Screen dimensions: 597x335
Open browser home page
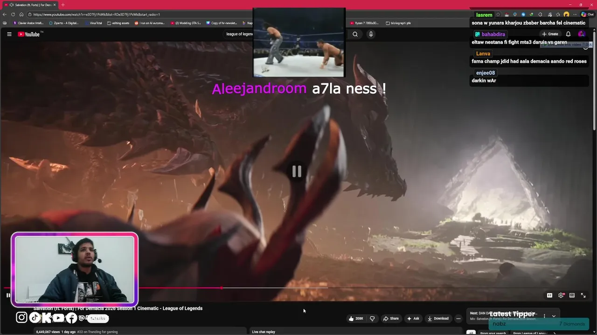[21, 14]
